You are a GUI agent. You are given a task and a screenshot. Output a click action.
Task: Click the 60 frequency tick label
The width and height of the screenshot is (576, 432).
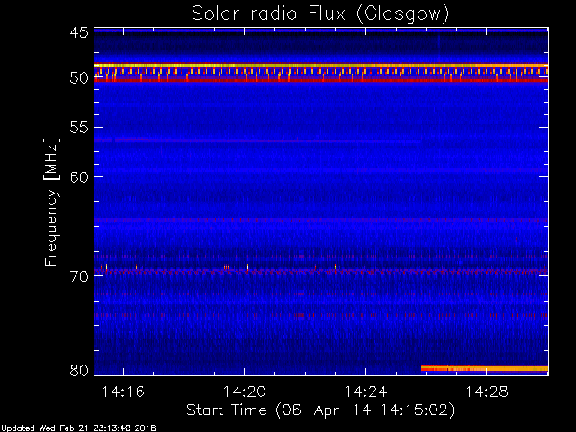pyautogui.click(x=79, y=177)
